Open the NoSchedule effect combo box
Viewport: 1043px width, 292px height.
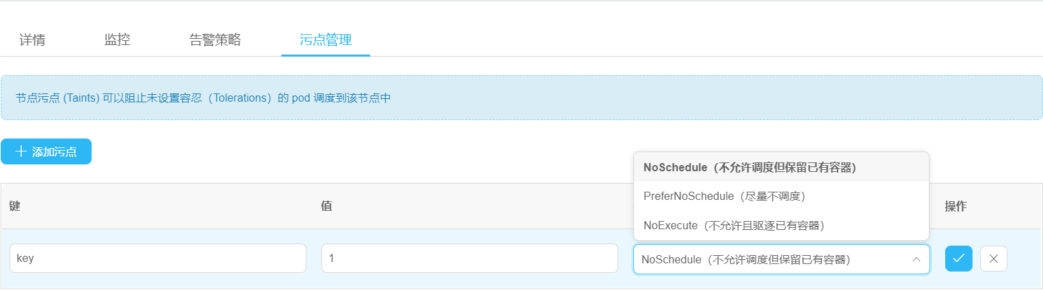click(x=781, y=259)
